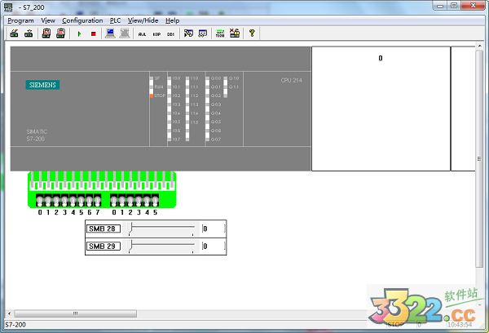Toggle input switch 0 in first group

click(39, 201)
